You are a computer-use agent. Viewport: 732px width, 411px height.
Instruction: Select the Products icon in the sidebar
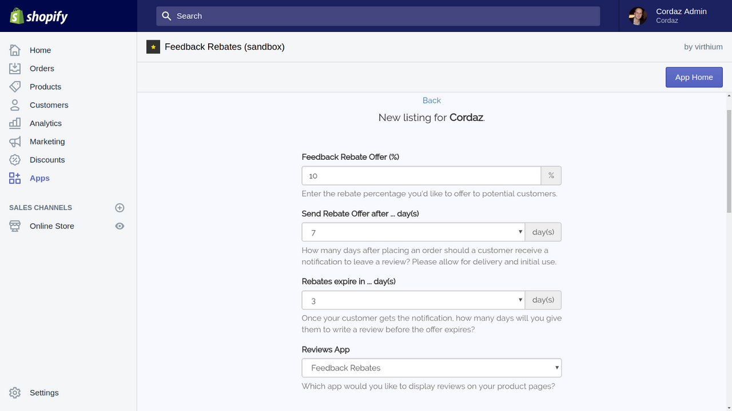pyautogui.click(x=14, y=87)
